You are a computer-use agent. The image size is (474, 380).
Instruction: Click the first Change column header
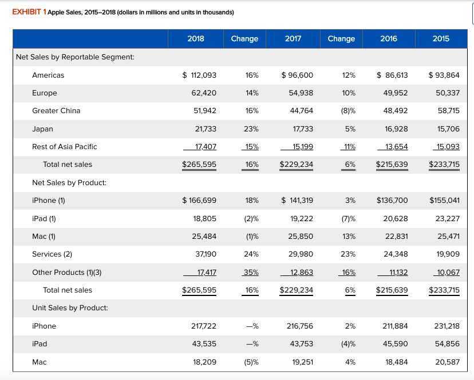(x=244, y=39)
